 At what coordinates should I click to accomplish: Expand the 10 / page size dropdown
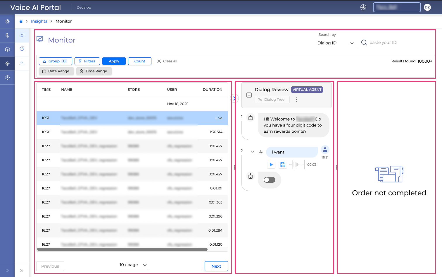[x=134, y=265]
